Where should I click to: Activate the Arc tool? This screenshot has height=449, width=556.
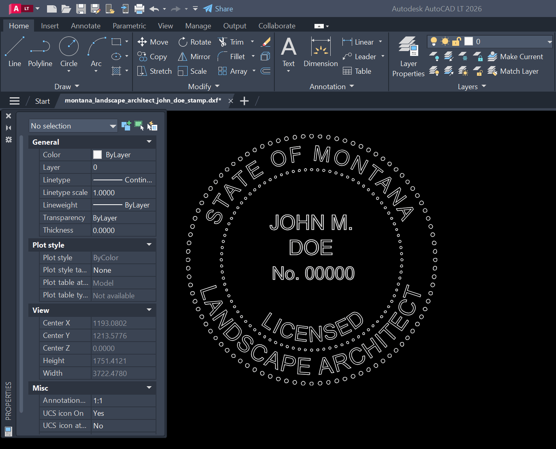click(x=96, y=51)
